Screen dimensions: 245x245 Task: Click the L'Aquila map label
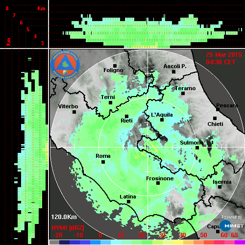162,115
